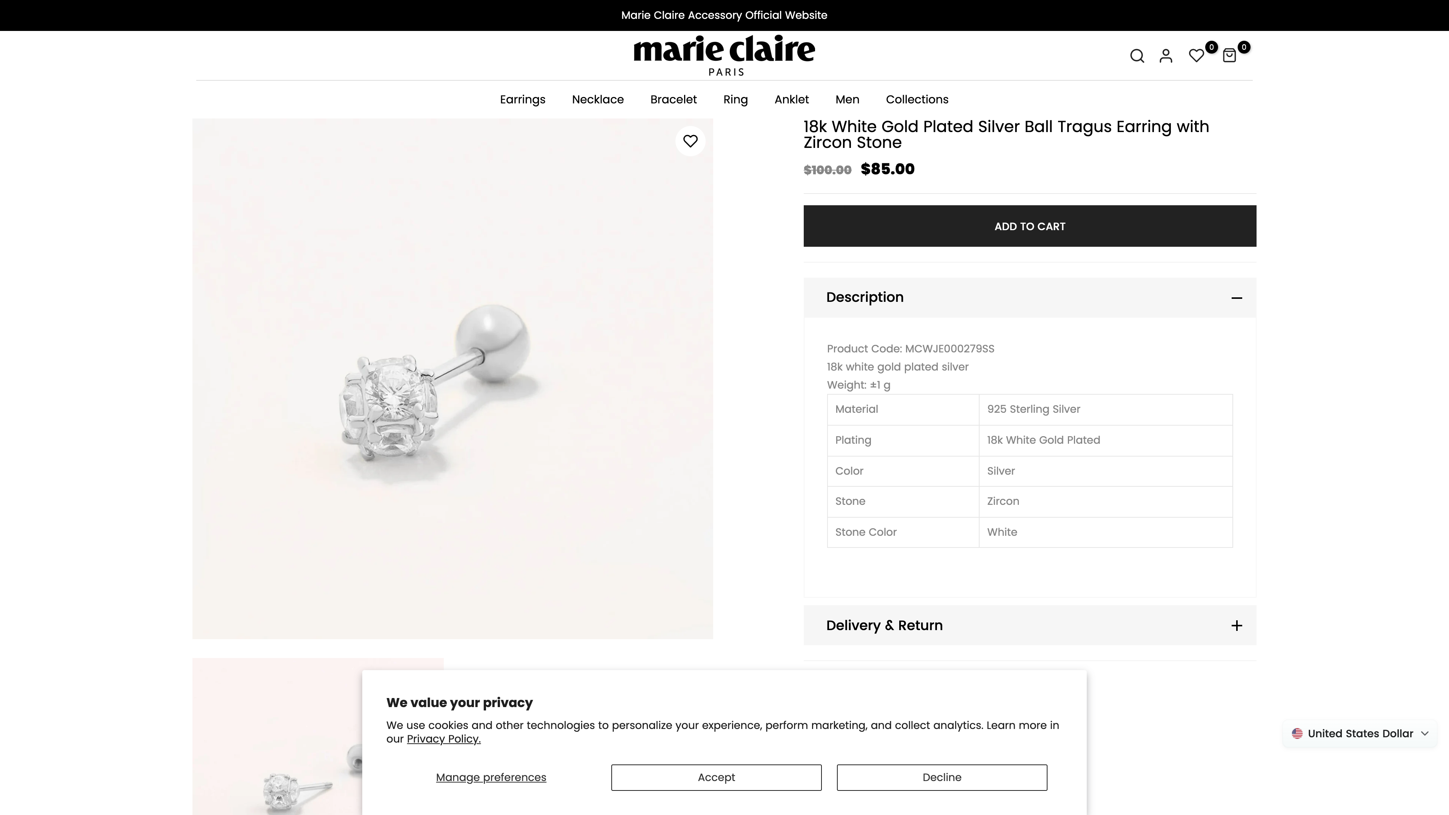This screenshot has height=815, width=1449.
Task: Click the wishlist counter badge showing 0
Action: 1212,47
